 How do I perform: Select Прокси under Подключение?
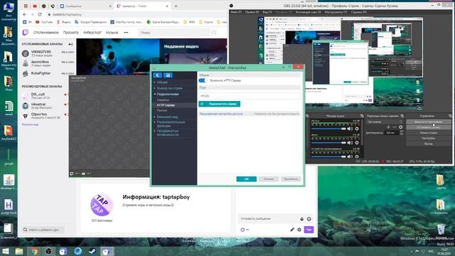[x=162, y=111]
